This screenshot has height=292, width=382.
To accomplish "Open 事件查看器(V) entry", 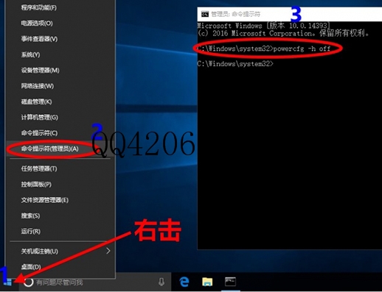I will coord(39,39).
